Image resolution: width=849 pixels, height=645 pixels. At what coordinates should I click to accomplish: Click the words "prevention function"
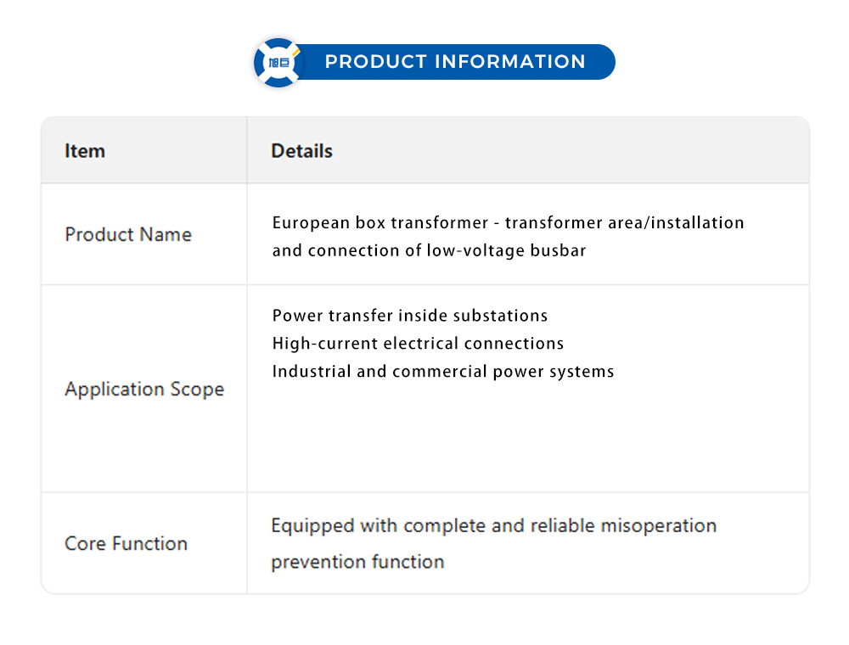[x=357, y=561]
